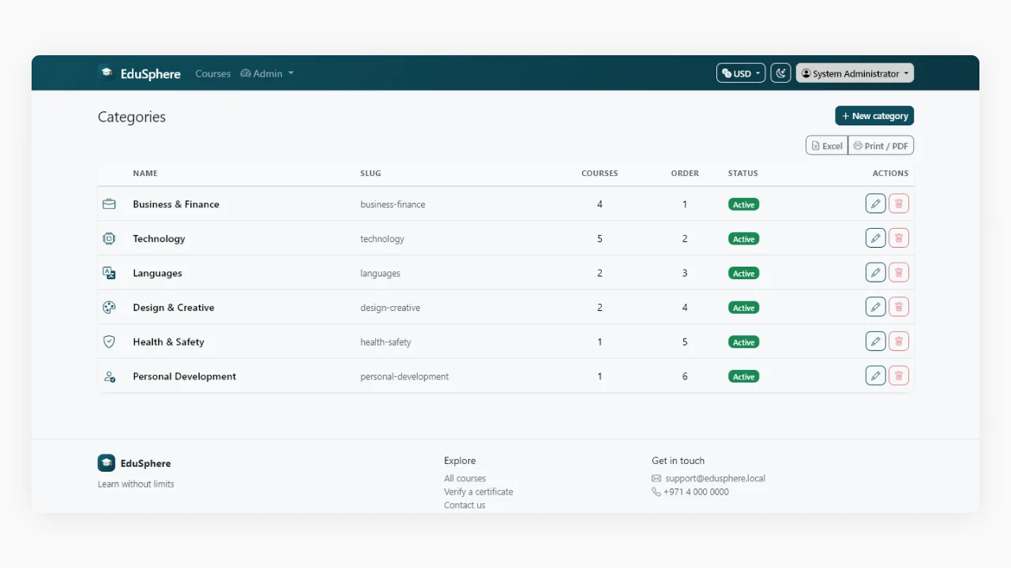Delete the Personal Development category

899,376
